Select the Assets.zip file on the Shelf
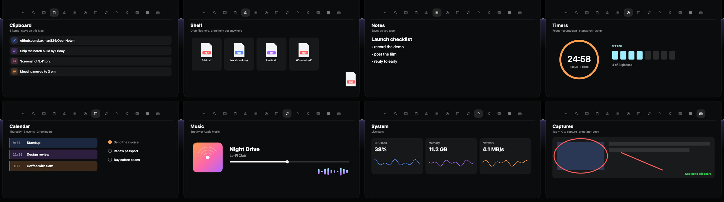Image resolution: width=724 pixels, height=202 pixels. click(271, 54)
